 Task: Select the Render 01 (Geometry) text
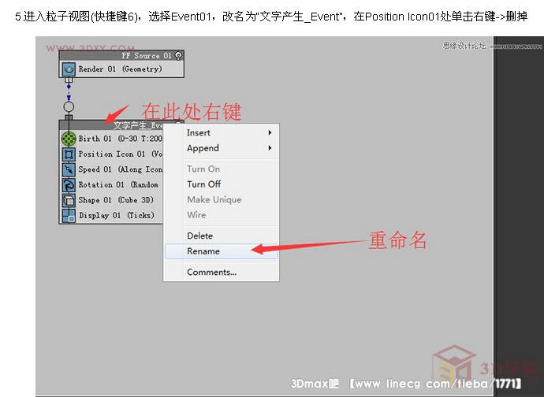(120, 69)
